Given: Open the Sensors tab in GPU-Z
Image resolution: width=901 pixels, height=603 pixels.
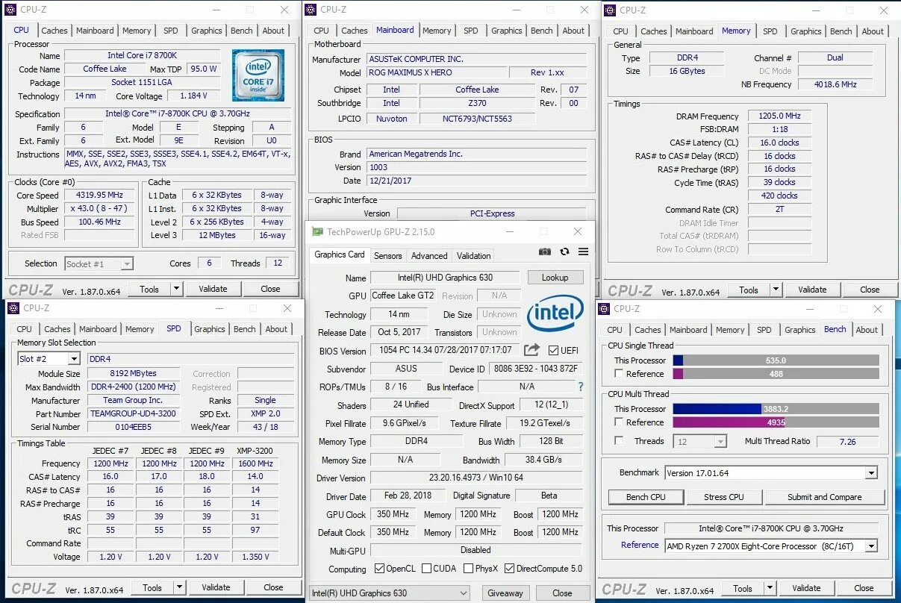Looking at the screenshot, I should click(x=388, y=255).
